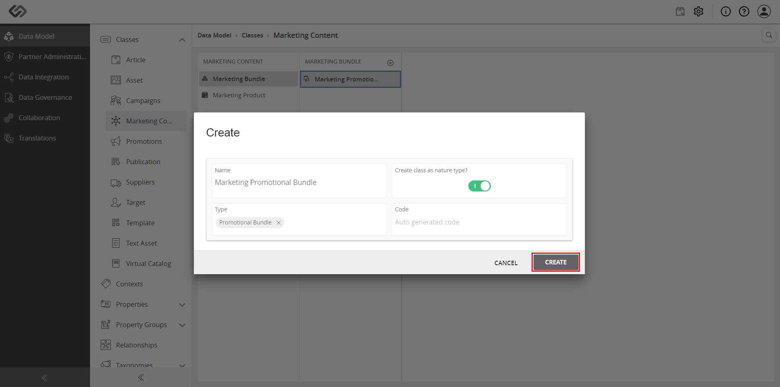
Task: Expand the Property Groups chevron
Action: 182,325
